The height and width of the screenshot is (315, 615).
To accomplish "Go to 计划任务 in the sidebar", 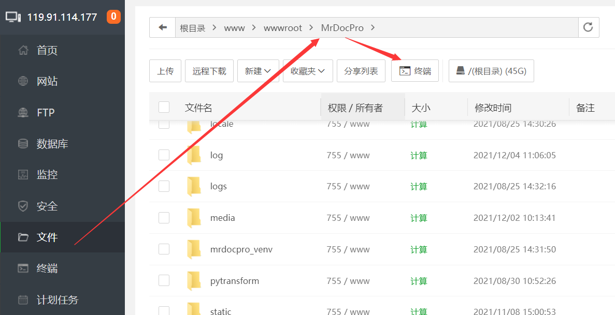I will (57, 300).
